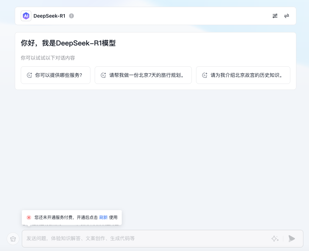Select suggestion 请帮我做一份北京7天的旅行规划
The height and width of the screenshot is (251, 309).
click(x=143, y=75)
